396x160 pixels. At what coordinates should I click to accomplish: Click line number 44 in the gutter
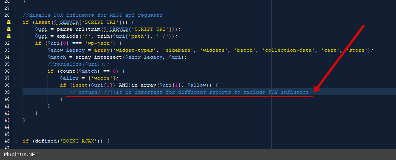point(7,127)
